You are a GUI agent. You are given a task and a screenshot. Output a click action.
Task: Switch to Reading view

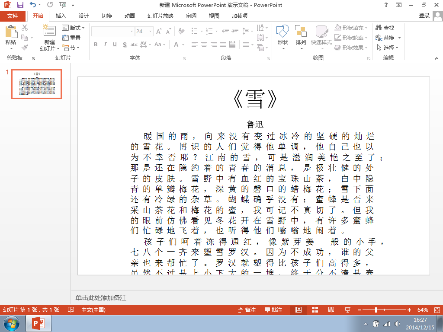331,310
